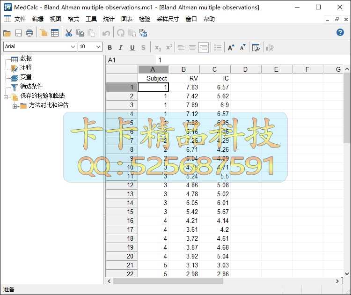
Task: Click vertical scrollbar down arrow
Action: (x=347, y=273)
